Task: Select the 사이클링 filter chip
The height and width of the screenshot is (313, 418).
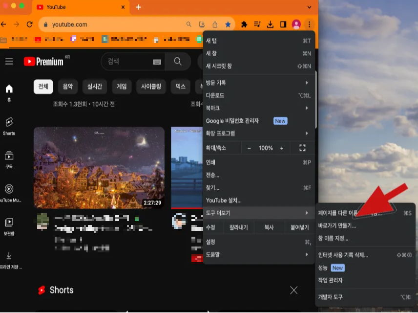Action: [x=151, y=87]
